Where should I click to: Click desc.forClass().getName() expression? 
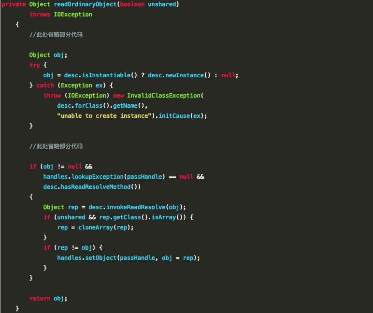tap(100, 106)
